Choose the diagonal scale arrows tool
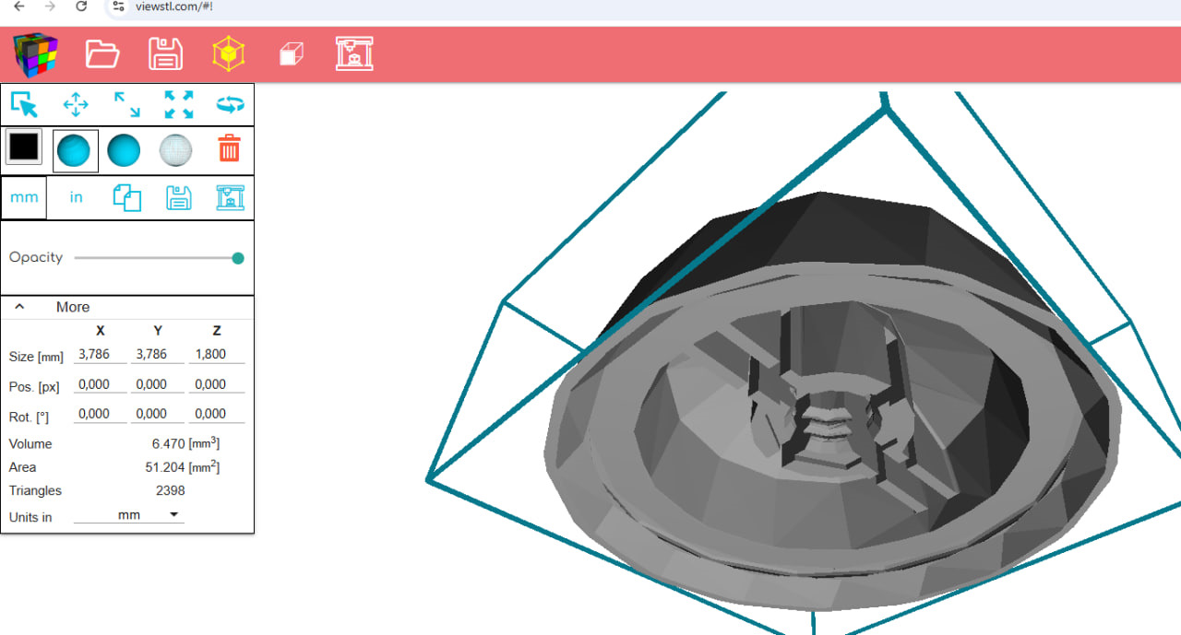This screenshot has height=635, width=1181. tap(127, 104)
